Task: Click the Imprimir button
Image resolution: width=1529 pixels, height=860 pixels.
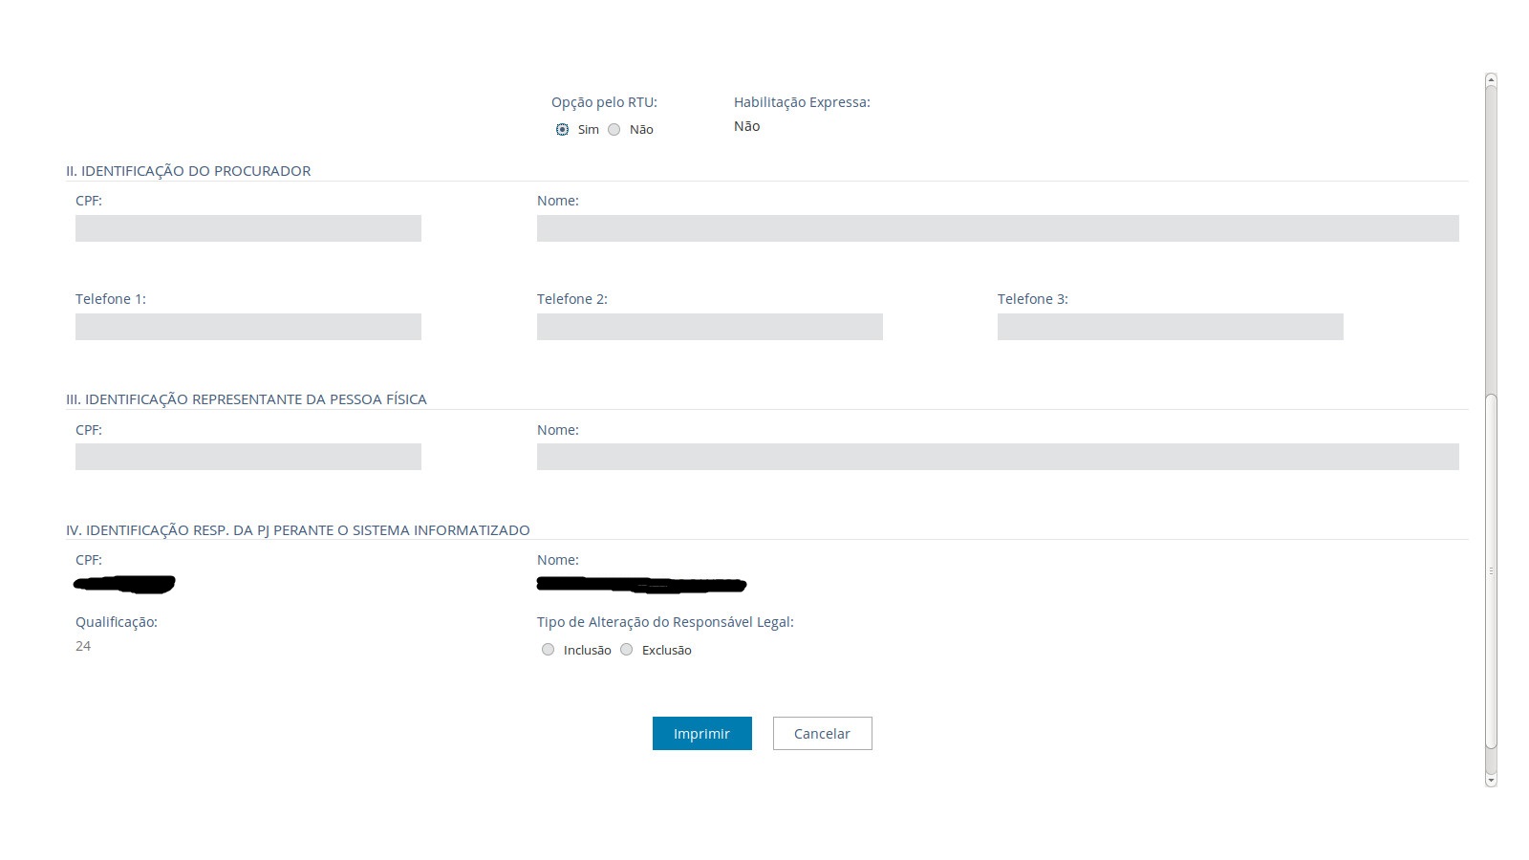Action: coord(701,734)
